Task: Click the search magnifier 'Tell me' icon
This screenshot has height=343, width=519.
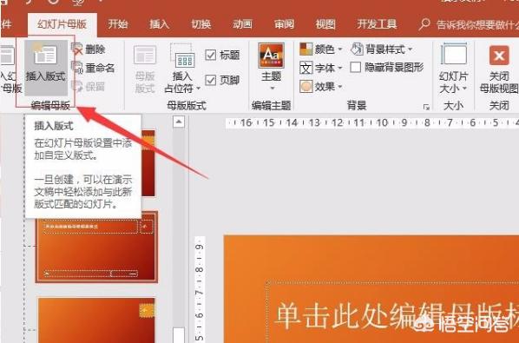Action: 424,24
